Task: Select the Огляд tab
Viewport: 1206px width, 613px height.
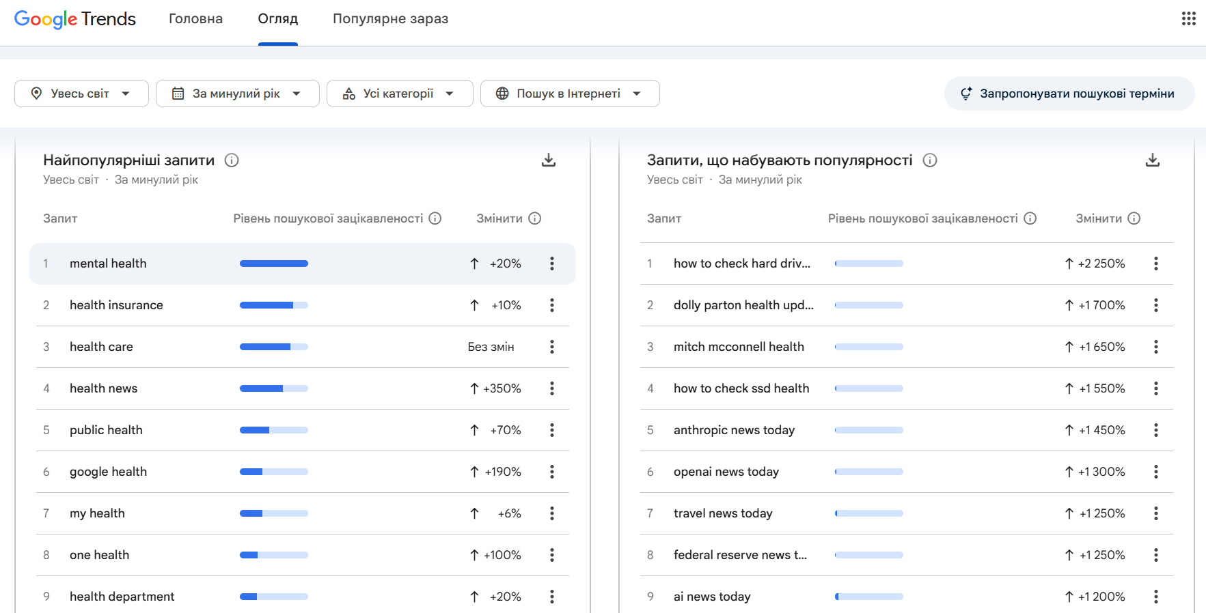Action: pyautogui.click(x=278, y=19)
